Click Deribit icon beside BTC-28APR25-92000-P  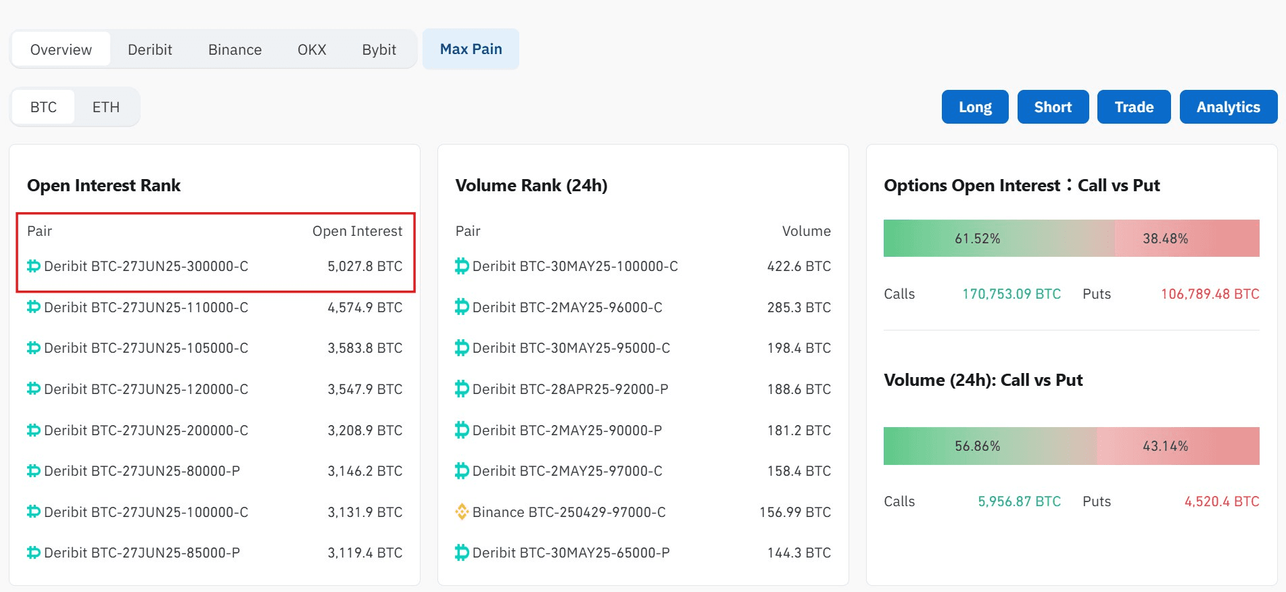[x=462, y=389]
